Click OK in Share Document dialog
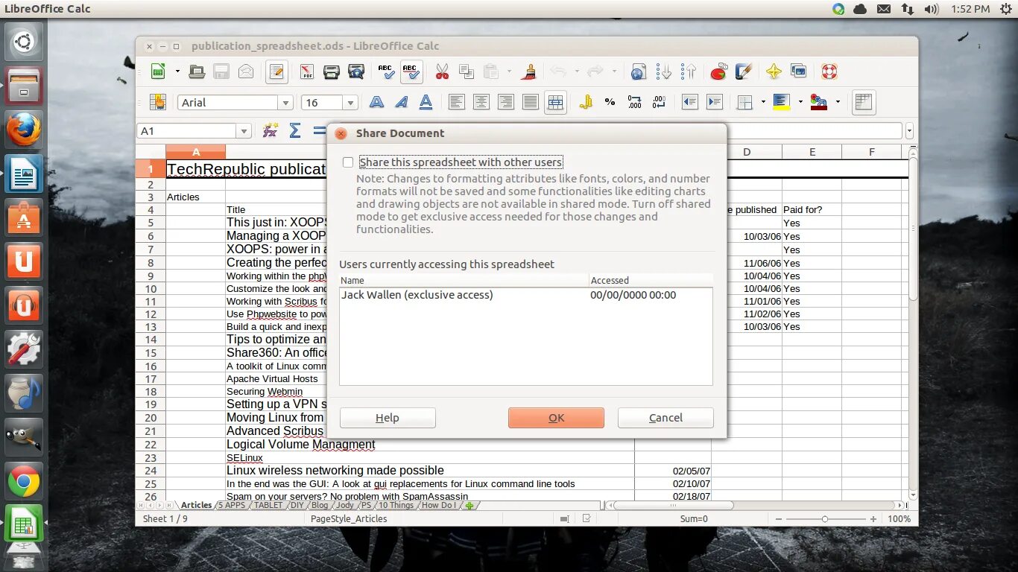Image resolution: width=1018 pixels, height=572 pixels. coord(557,418)
